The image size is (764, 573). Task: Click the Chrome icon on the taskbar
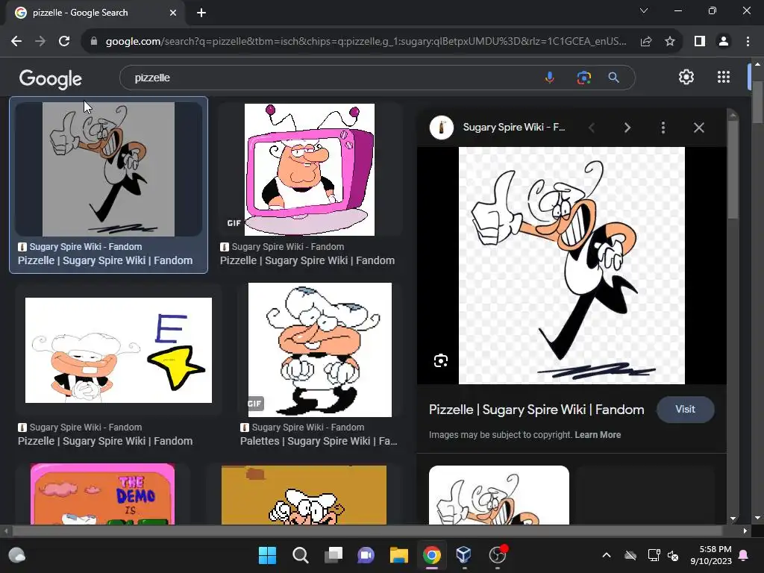click(432, 555)
